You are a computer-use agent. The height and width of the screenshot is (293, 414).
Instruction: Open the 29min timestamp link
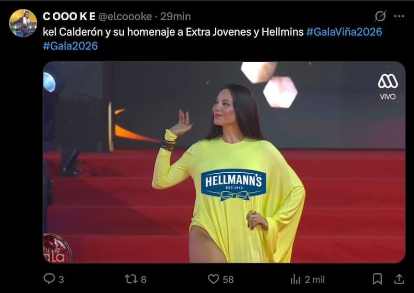(x=175, y=17)
